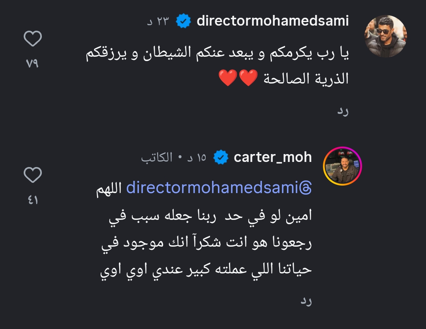Viewport: 426px width, 329px height.
Task: Click the ١٥ د timestamp
Action: coord(196,158)
